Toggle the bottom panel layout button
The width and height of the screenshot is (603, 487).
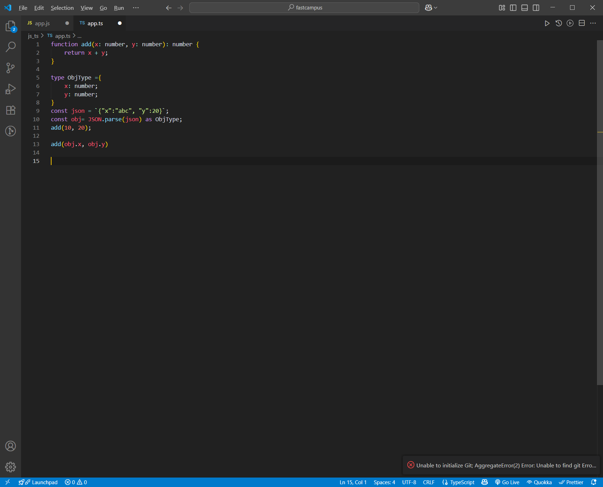pos(524,8)
